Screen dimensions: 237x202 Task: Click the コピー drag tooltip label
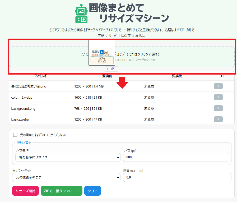coord(111,69)
